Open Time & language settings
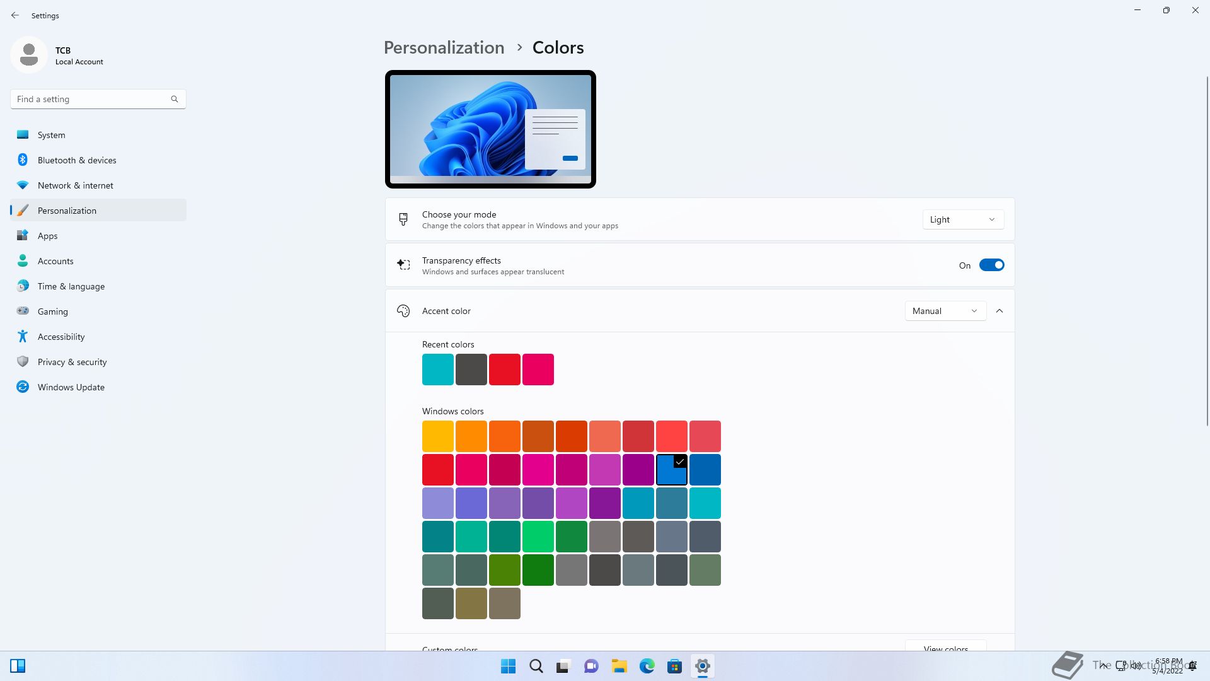The height and width of the screenshot is (681, 1210). pyautogui.click(x=98, y=286)
